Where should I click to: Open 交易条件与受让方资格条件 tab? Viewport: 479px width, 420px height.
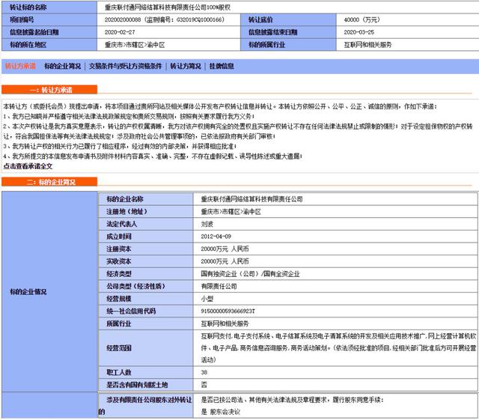click(125, 66)
